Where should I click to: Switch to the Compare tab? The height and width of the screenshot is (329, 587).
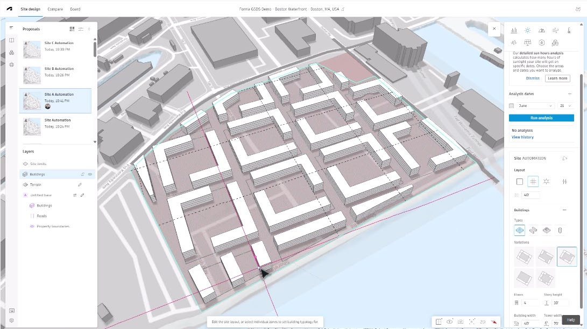(55, 9)
